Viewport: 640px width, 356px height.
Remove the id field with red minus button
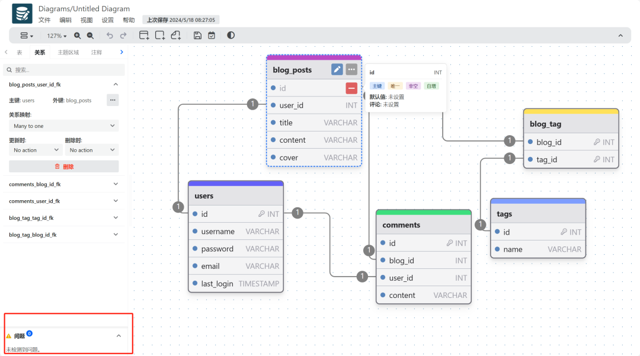(351, 88)
